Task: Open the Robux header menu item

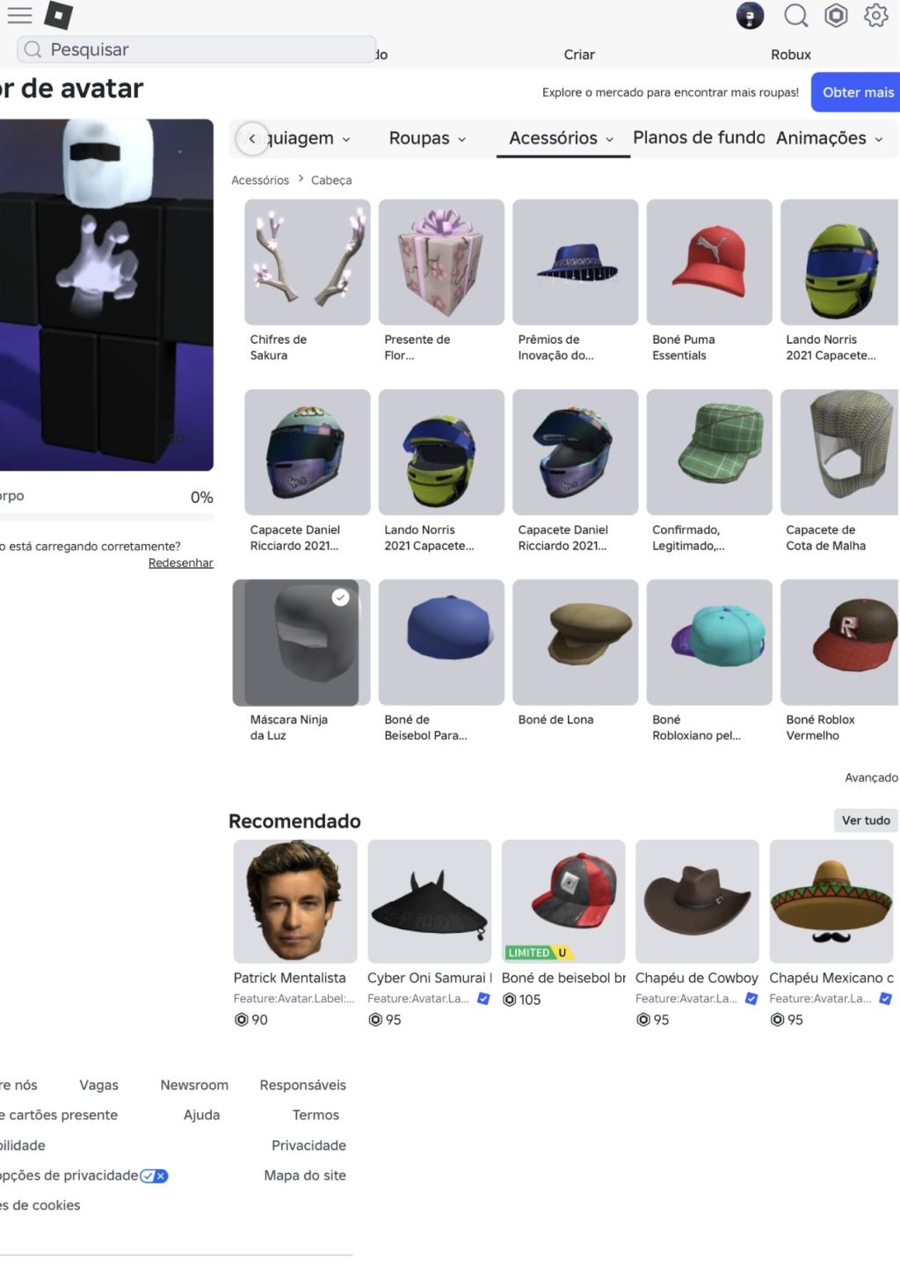Action: click(791, 55)
